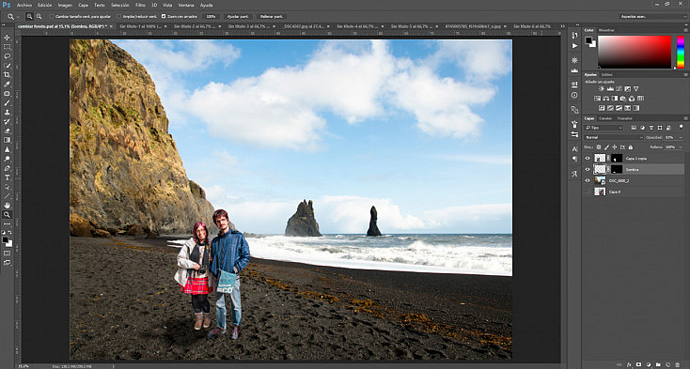Select the Horizontal Type tool

[7, 177]
